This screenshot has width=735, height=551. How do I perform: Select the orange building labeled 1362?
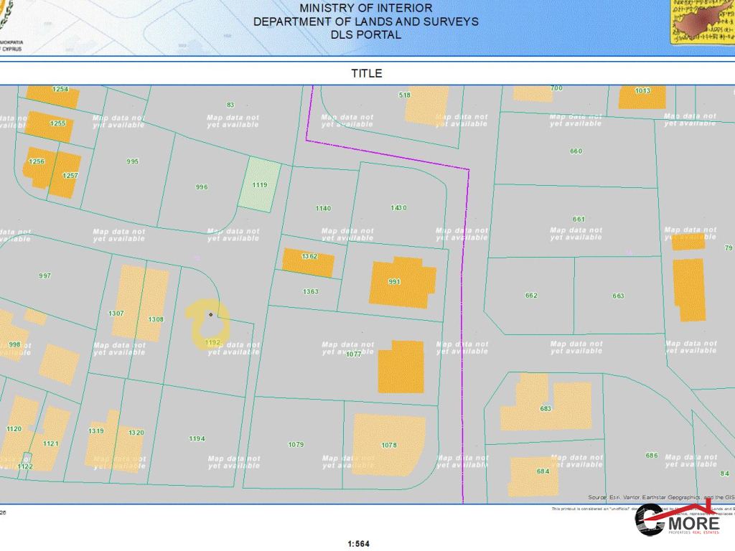click(308, 263)
